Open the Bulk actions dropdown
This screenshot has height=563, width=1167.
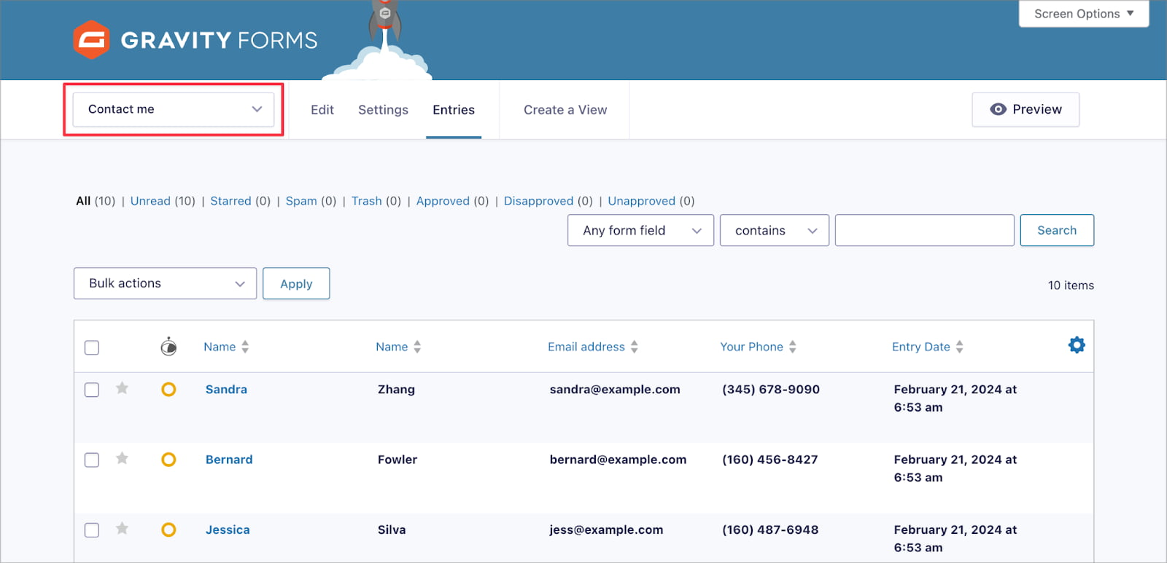coord(165,283)
